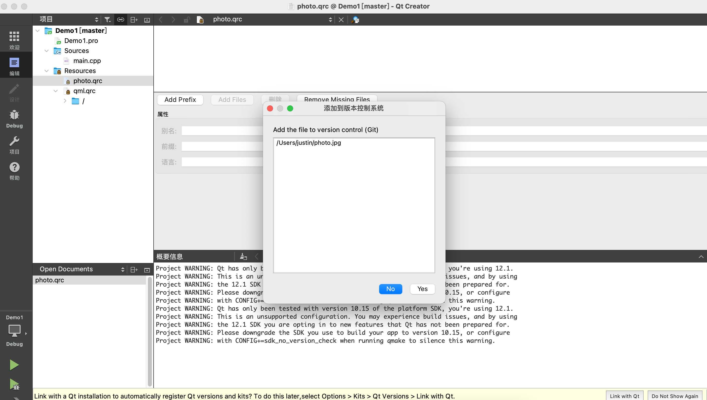Click Do Not Show Again button

coord(675,396)
